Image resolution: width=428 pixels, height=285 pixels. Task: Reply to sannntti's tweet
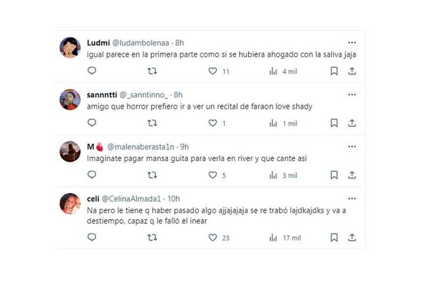[92, 123]
